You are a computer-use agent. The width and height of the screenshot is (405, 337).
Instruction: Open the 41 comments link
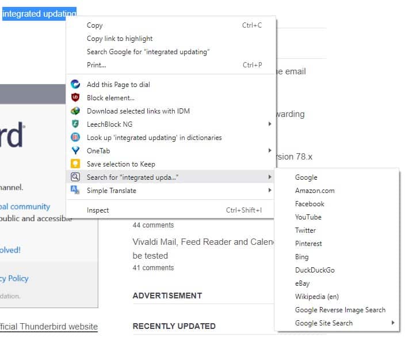click(153, 267)
